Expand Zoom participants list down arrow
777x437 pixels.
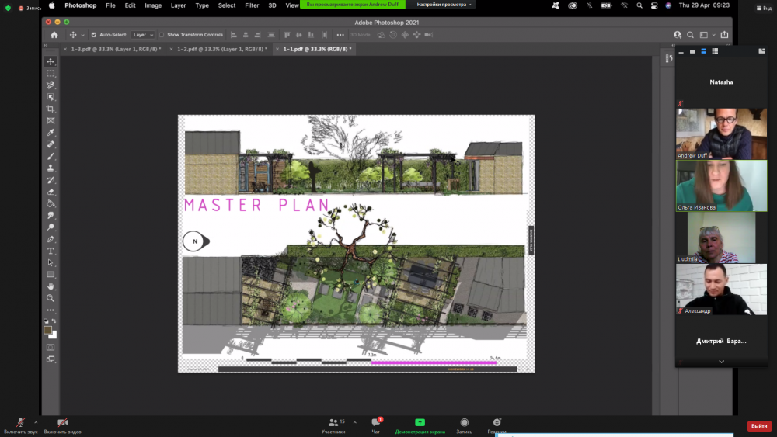722,362
